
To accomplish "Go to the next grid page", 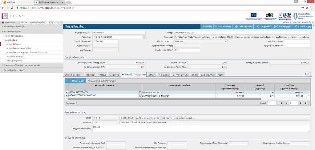I will point(301,103).
